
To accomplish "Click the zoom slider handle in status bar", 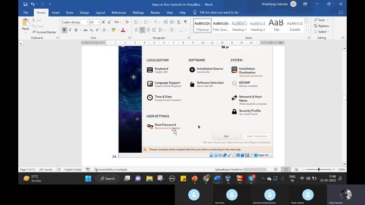I will (x=319, y=170).
